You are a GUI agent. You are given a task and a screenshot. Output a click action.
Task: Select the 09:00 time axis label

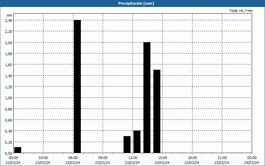pyautogui.click(x=103, y=158)
